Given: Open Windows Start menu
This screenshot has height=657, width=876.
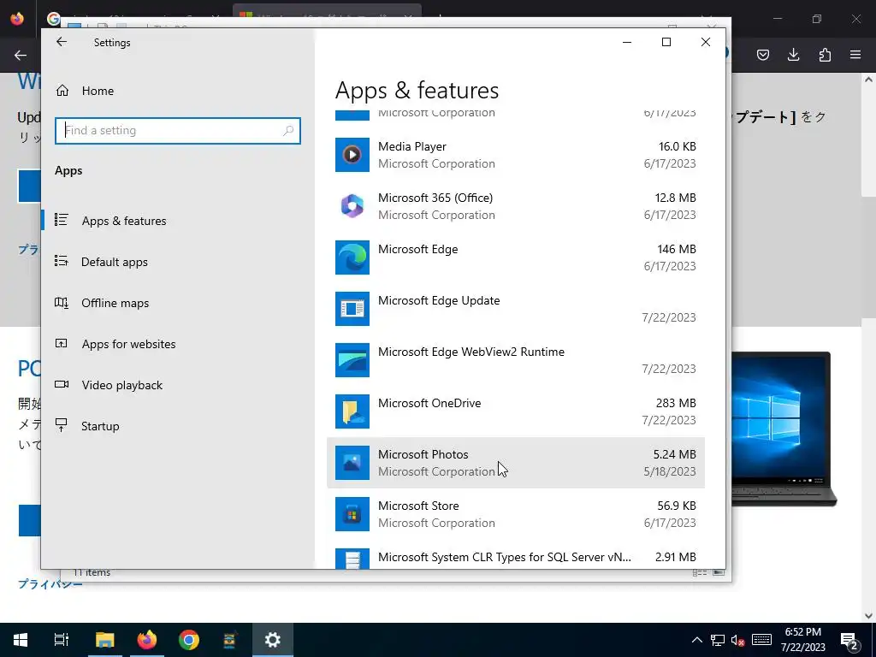Looking at the screenshot, I should [x=21, y=640].
